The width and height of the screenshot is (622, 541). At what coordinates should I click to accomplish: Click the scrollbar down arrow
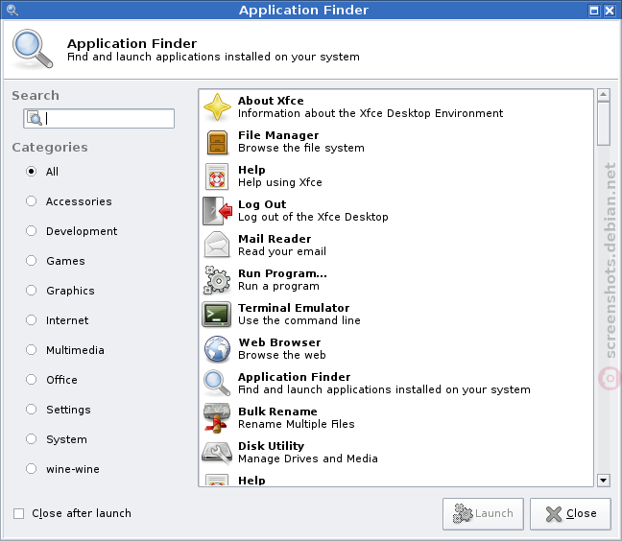604,481
